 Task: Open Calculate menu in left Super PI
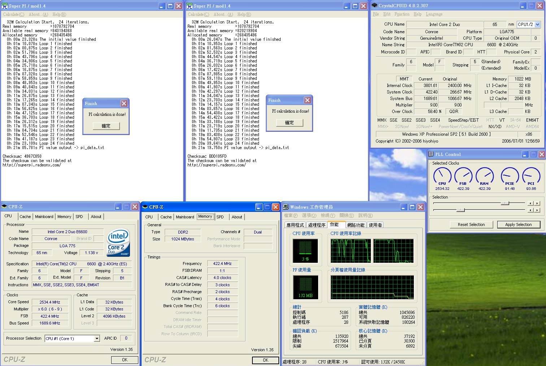coord(13,14)
